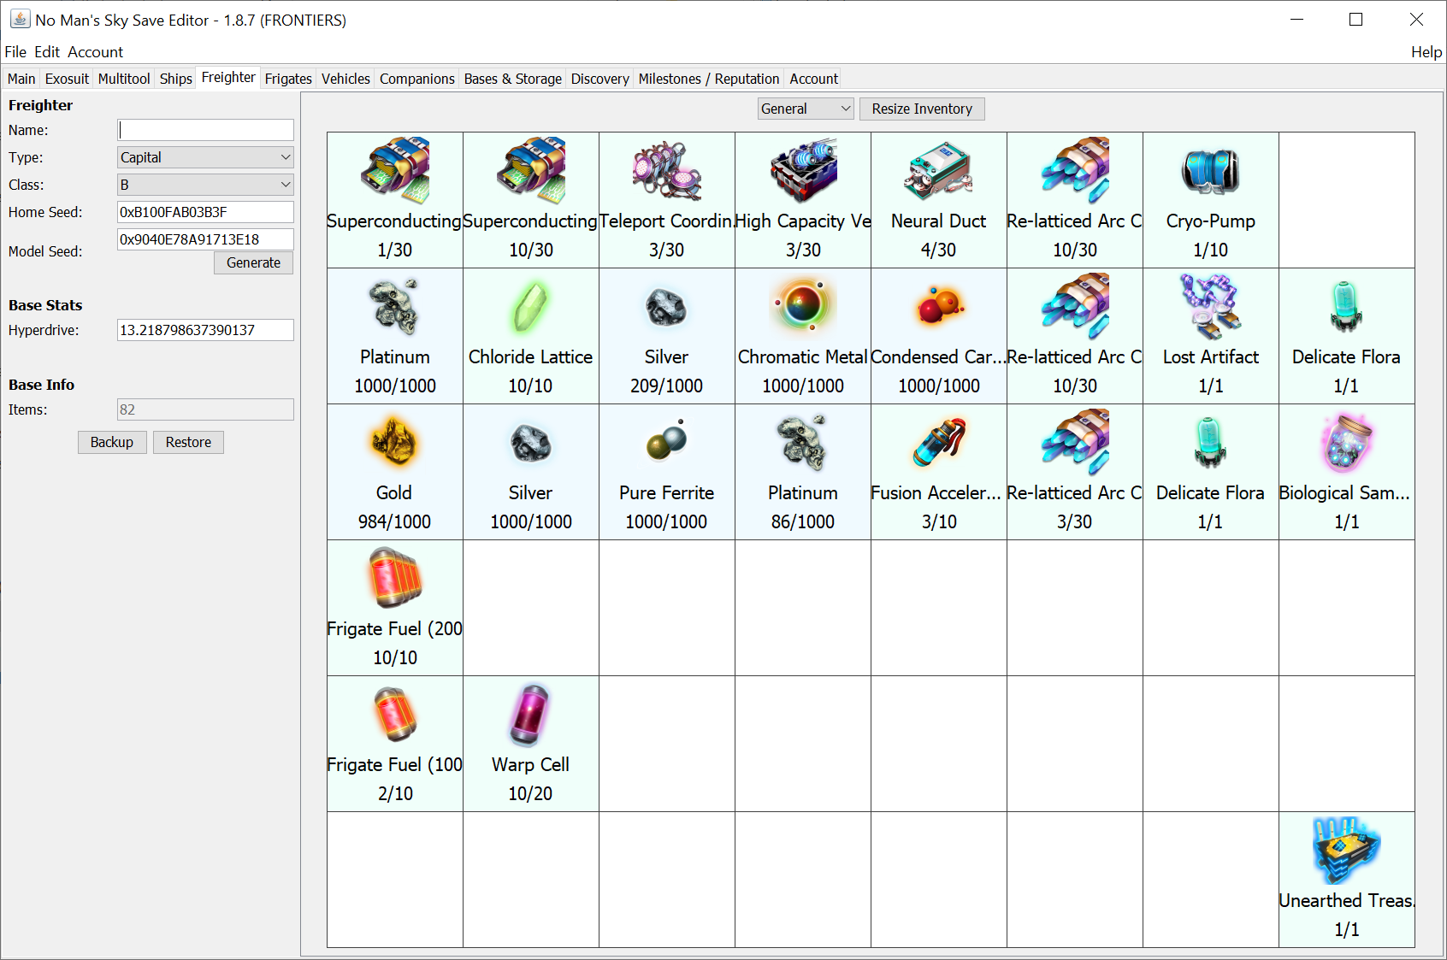Go to Bases & Storage tab

tap(513, 79)
